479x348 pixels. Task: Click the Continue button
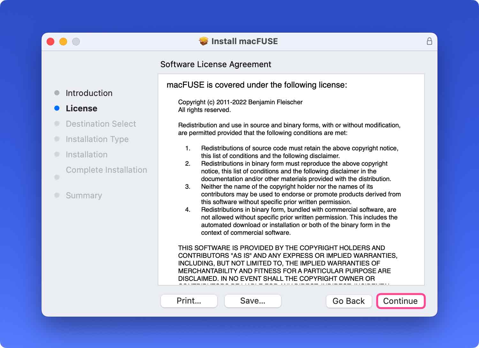401,301
